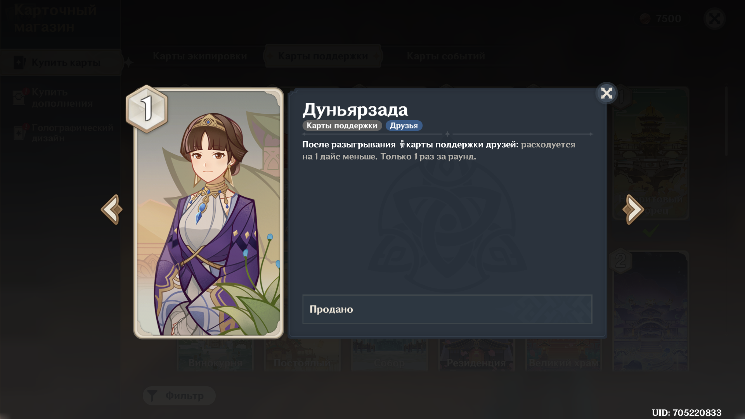The height and width of the screenshot is (419, 745).
Task: Click the Великий храм card thumbnail
Action: coord(563,354)
